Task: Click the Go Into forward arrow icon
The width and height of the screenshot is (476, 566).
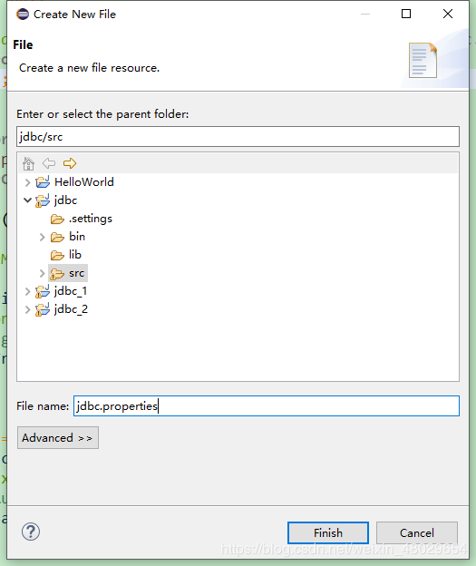Action: pyautogui.click(x=70, y=163)
